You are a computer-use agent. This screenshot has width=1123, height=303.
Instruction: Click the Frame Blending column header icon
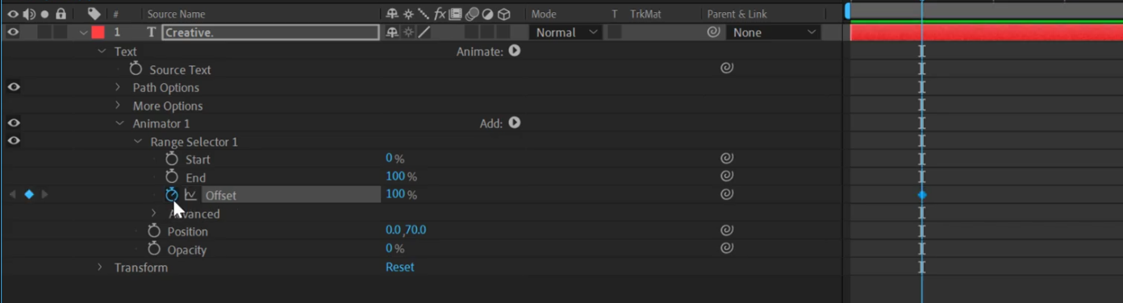click(x=456, y=14)
